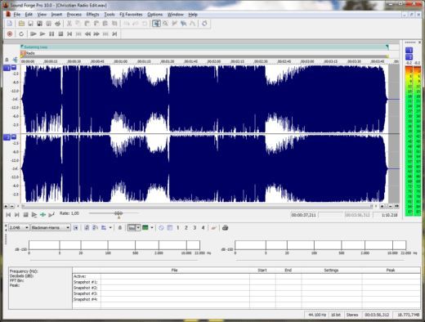Image resolution: width=425 pixels, height=322 pixels.
Task: Open the Options menu
Action: click(155, 15)
